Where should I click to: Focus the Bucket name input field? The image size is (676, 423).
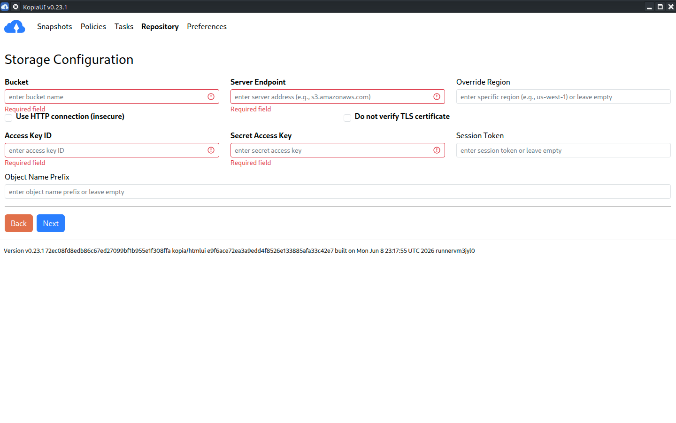tap(112, 97)
